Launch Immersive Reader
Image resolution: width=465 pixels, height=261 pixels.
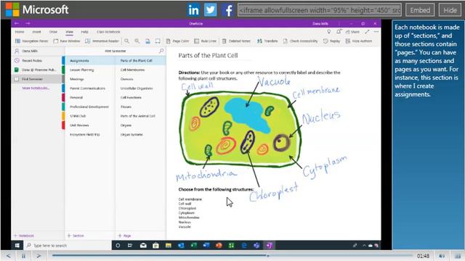coord(102,41)
